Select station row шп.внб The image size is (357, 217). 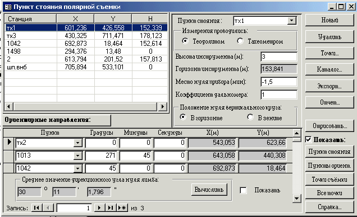tap(86, 67)
